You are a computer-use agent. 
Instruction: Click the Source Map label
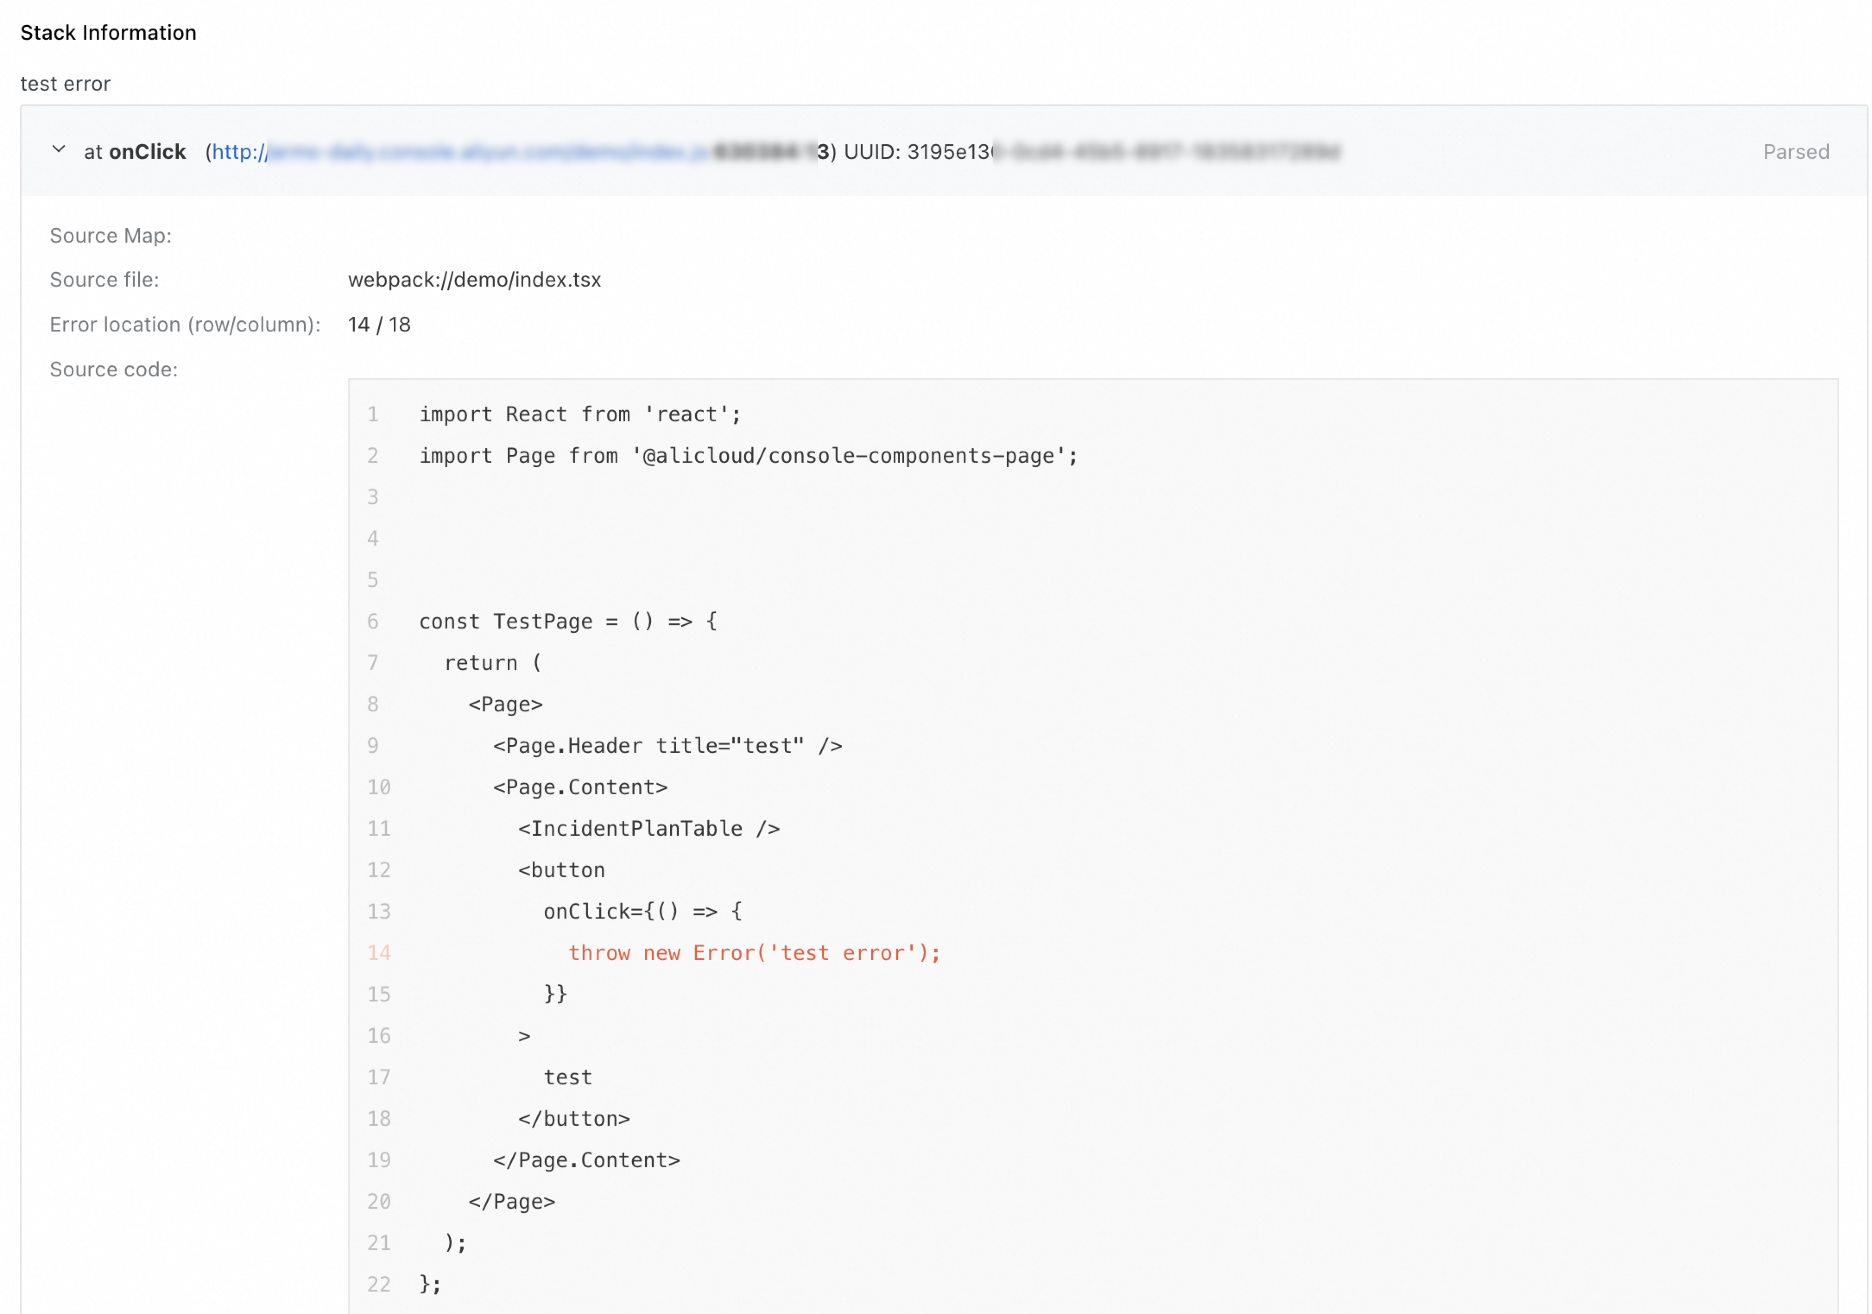coord(110,236)
